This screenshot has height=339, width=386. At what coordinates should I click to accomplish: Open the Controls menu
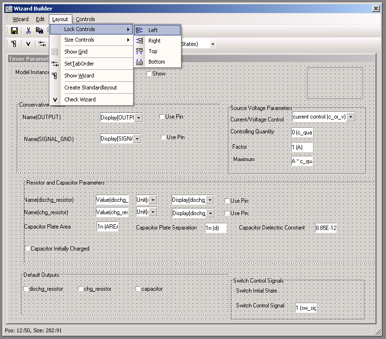(x=85, y=19)
